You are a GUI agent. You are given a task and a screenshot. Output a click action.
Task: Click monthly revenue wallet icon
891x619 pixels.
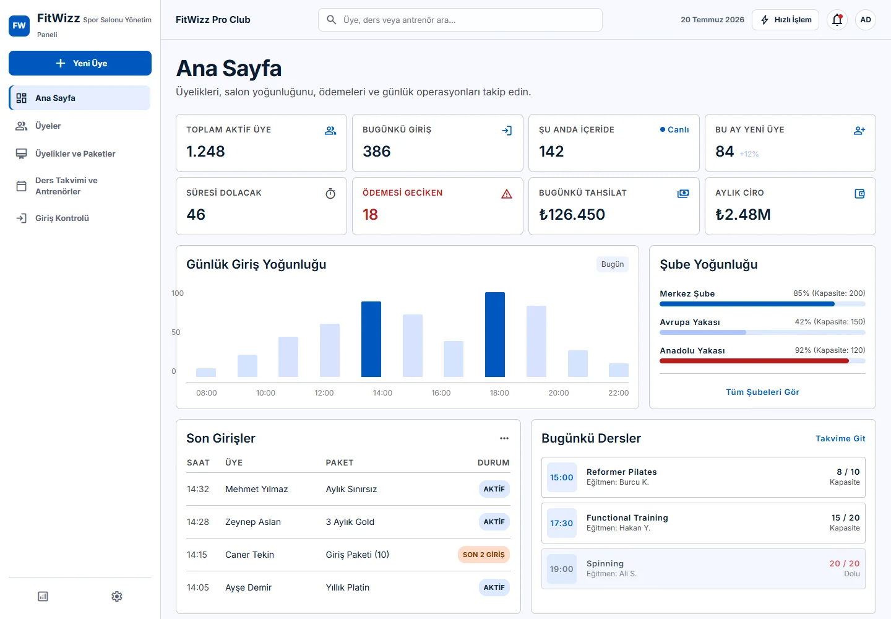pyautogui.click(x=859, y=194)
